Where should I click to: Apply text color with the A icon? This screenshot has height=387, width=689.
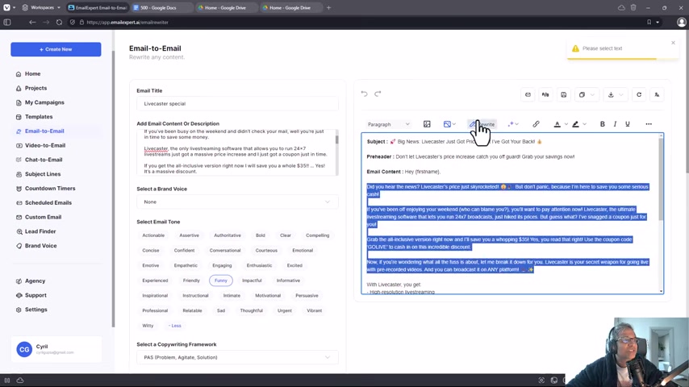pyautogui.click(x=557, y=124)
